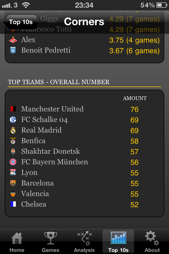Open the Analysis tab
This screenshot has height=254, width=169.
(x=84, y=242)
